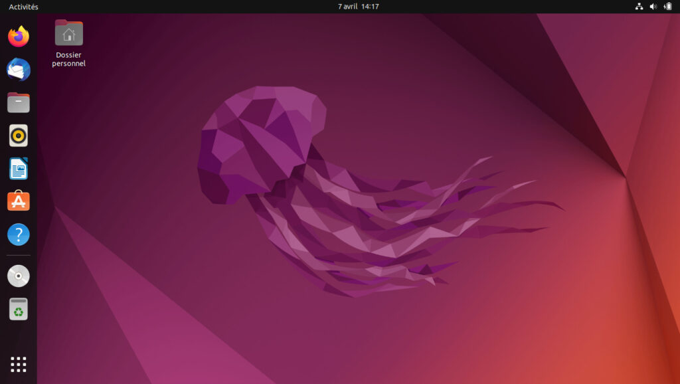The image size is (680, 384).
Task: Open the Ubuntu Software store
Action: click(19, 201)
